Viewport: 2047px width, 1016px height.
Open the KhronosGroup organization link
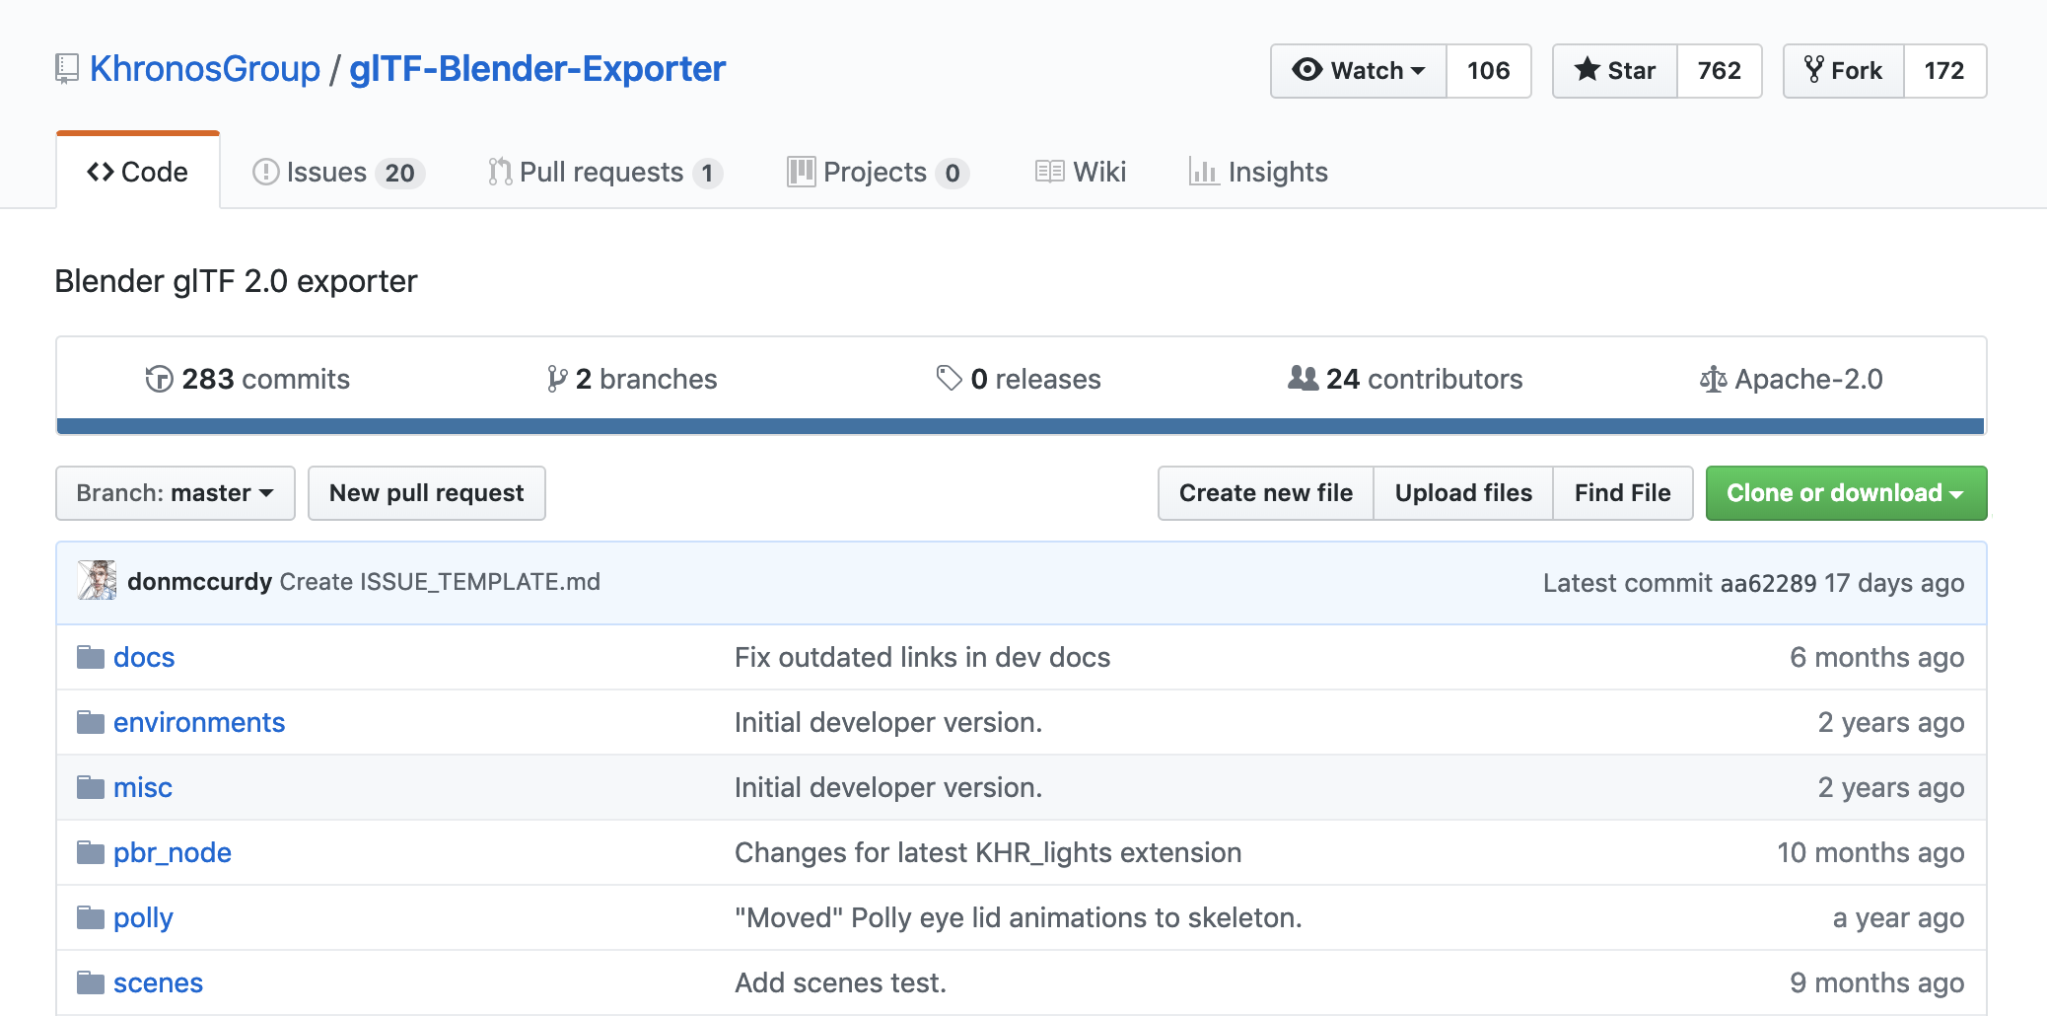coord(205,69)
